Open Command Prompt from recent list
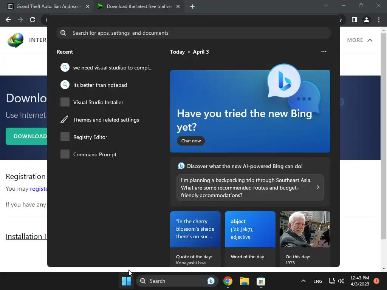The image size is (387, 290). [107, 154]
